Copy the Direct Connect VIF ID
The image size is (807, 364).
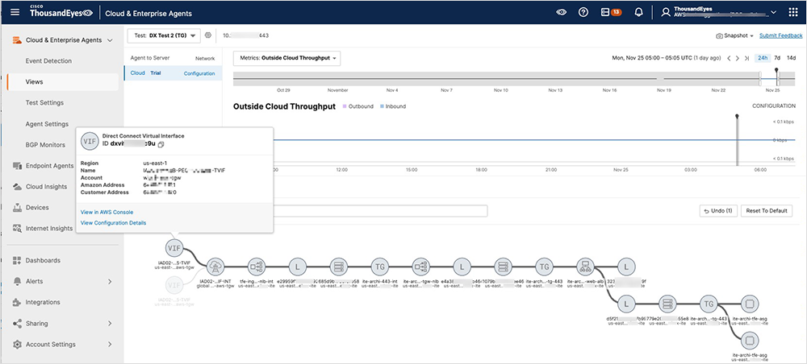[161, 144]
